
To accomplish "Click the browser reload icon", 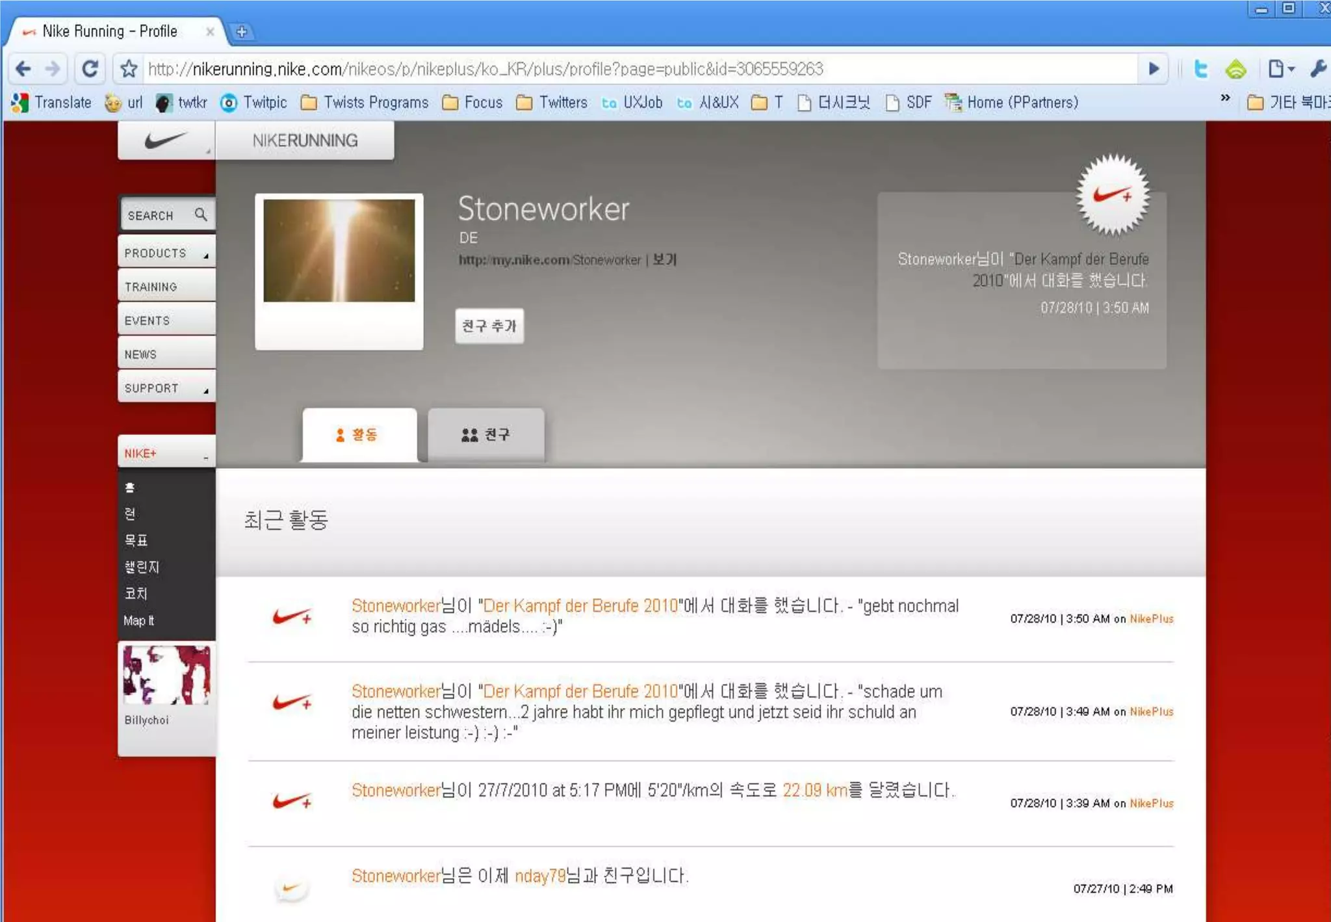I will tap(90, 69).
